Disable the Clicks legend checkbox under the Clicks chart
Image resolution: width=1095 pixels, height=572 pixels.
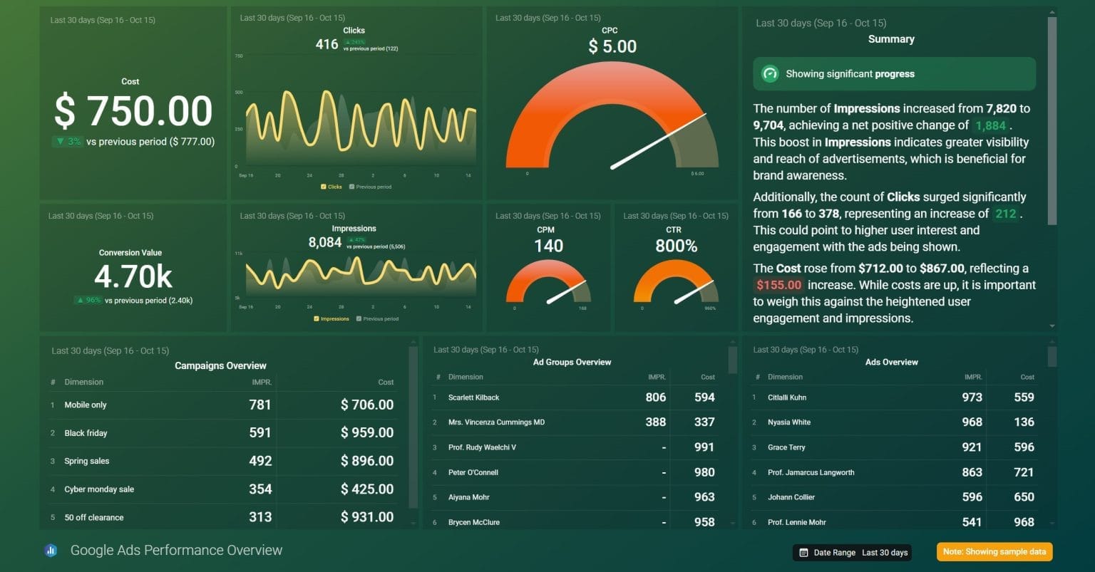pyautogui.click(x=323, y=187)
